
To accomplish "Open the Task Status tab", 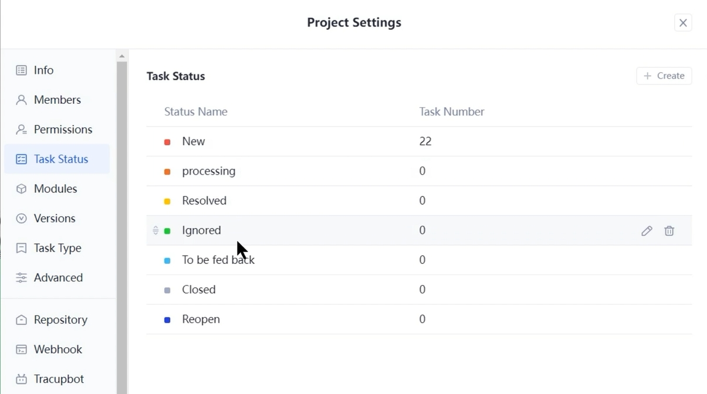I will [x=55, y=158].
